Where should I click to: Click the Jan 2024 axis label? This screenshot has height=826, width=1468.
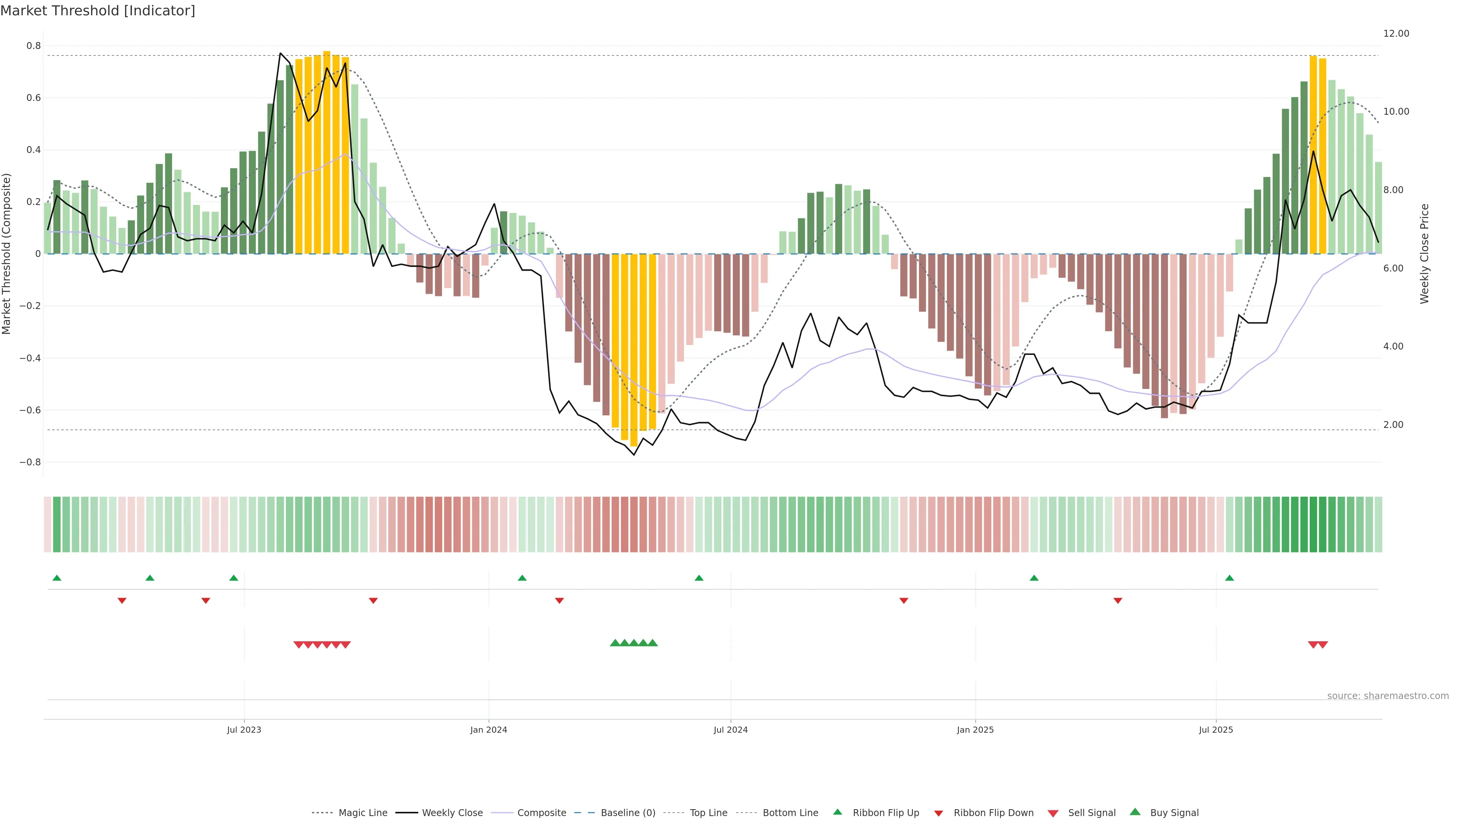click(x=489, y=730)
